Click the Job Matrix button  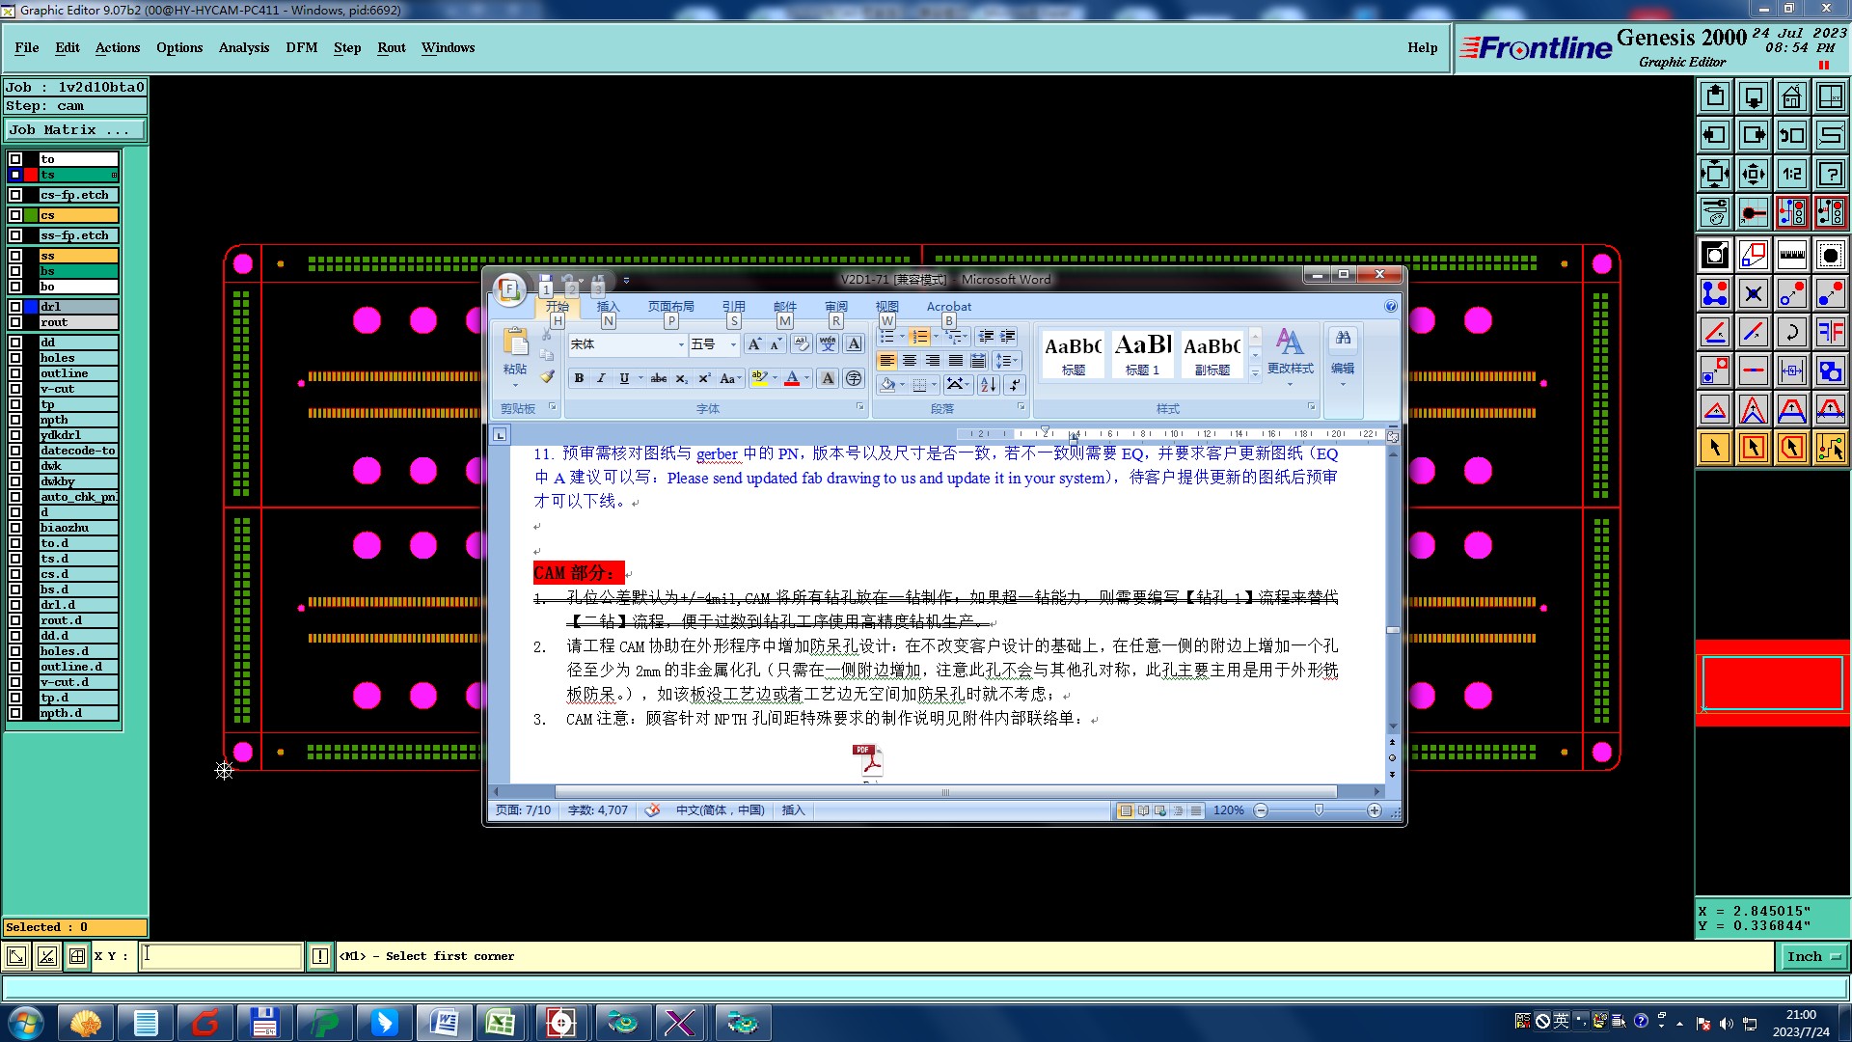(x=74, y=129)
